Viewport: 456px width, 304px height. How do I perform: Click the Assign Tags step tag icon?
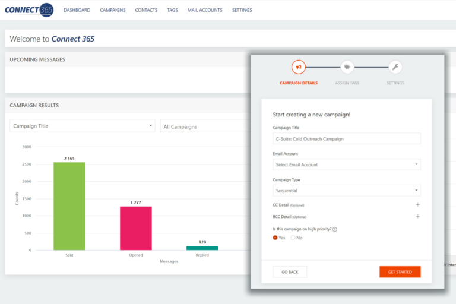click(347, 67)
